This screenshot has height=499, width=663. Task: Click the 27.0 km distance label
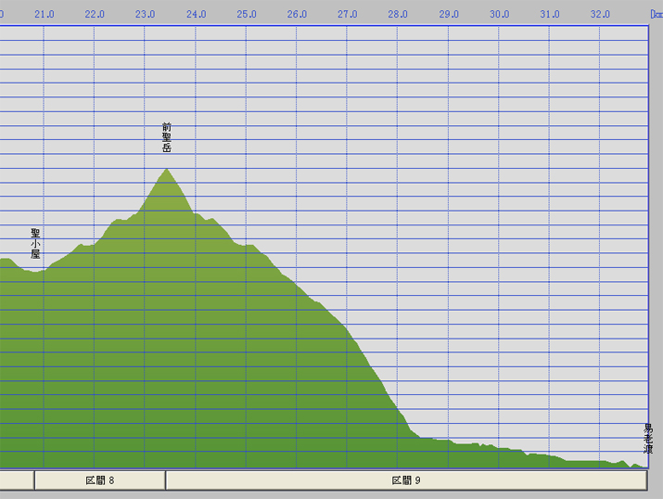point(348,15)
